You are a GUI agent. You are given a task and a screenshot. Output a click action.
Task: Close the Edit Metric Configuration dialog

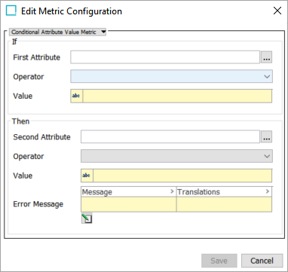tap(277, 11)
